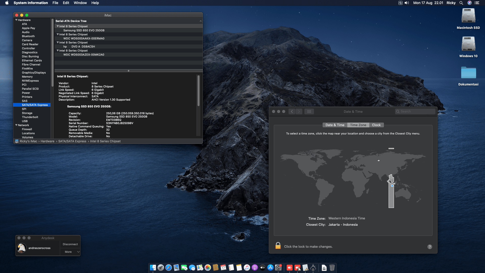Viewport: 485px width, 273px height.
Task: Open the Window menu
Action: (80, 3)
